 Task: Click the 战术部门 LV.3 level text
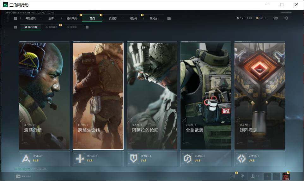pyautogui.click(x=143, y=161)
